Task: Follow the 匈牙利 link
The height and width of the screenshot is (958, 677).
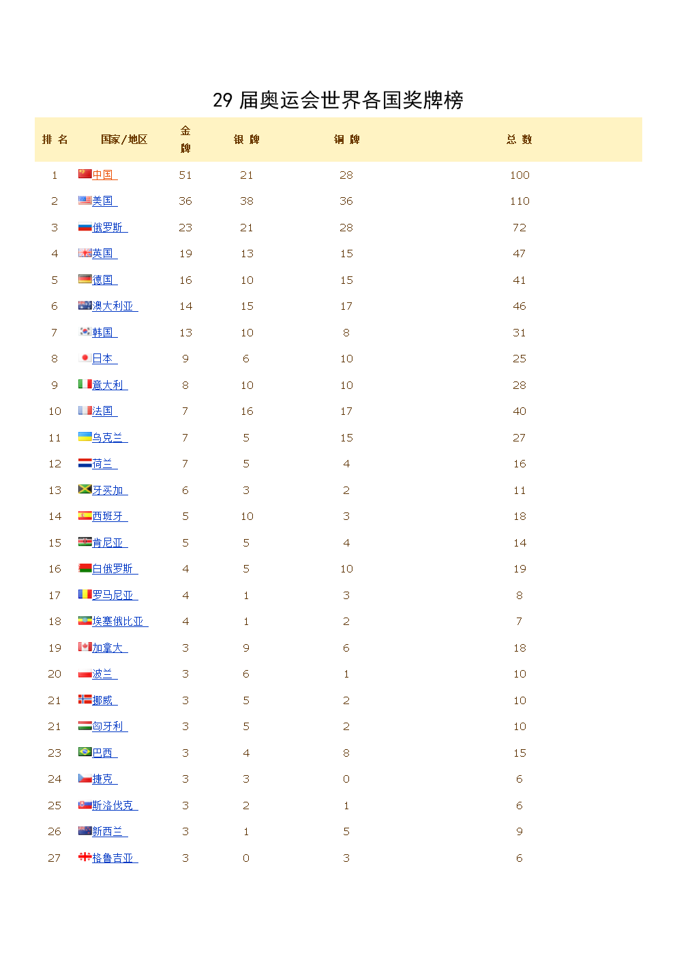Action: click(x=110, y=726)
